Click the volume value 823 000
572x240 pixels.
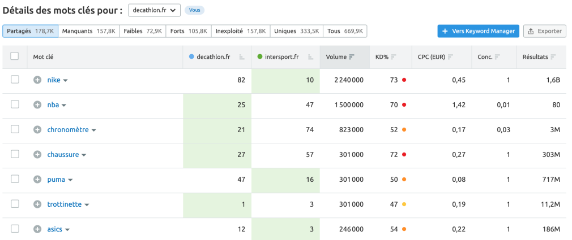[x=351, y=130]
